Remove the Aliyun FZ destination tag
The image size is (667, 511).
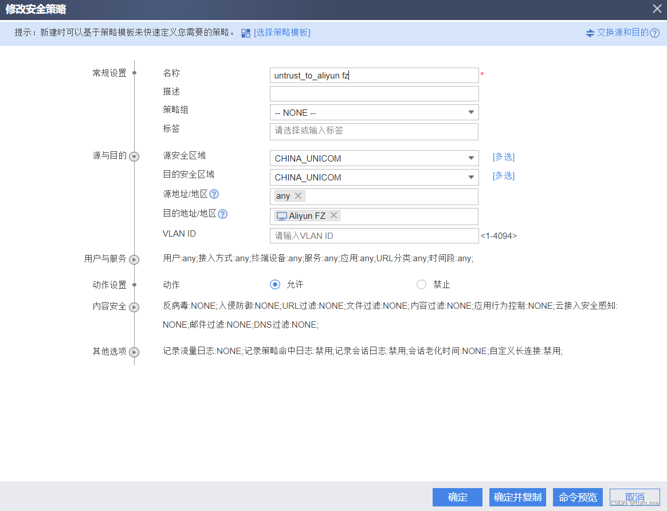pyautogui.click(x=334, y=215)
